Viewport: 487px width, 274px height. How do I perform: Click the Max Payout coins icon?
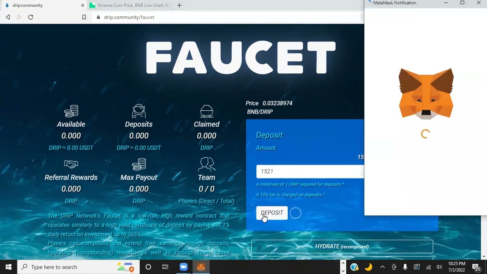pos(139,164)
